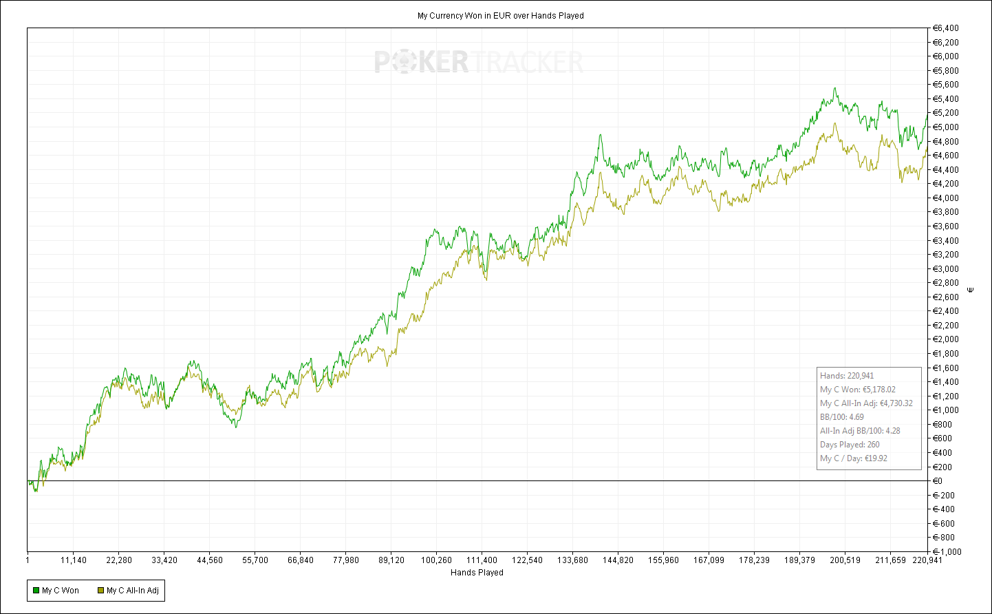Click the final 220,941 x-axis tick label
The image size is (992, 614).
point(927,560)
